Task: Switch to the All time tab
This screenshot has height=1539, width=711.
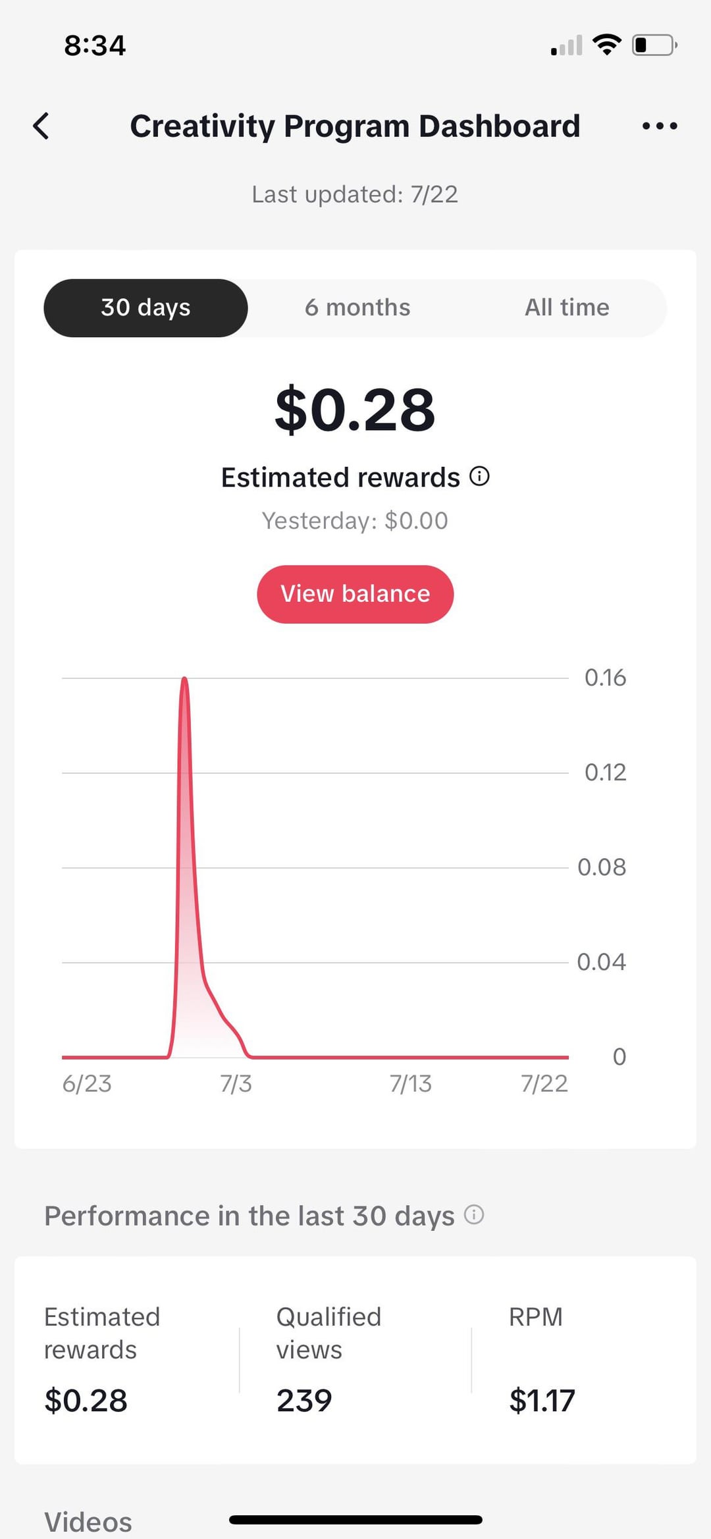Action: [x=567, y=308]
